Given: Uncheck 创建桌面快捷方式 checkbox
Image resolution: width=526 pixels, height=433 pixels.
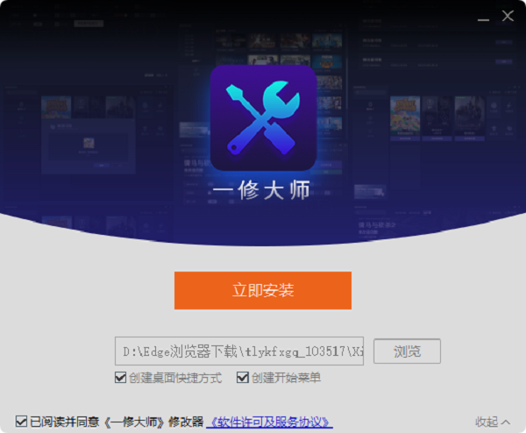Looking at the screenshot, I should [120, 378].
